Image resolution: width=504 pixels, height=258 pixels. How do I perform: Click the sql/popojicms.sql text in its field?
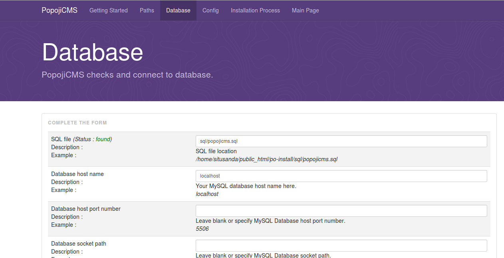[x=219, y=141]
